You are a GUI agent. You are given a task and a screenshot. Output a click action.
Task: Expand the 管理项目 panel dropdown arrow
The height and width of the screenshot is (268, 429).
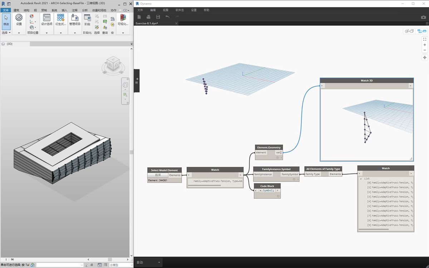pyautogui.click(x=75, y=33)
